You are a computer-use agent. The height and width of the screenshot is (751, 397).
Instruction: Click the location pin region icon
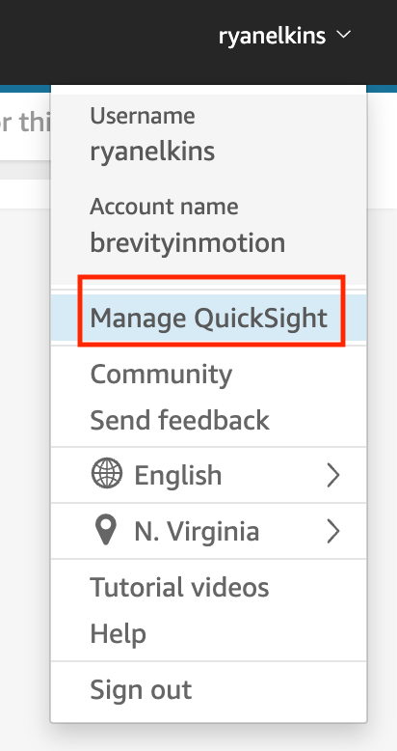pyautogui.click(x=106, y=530)
